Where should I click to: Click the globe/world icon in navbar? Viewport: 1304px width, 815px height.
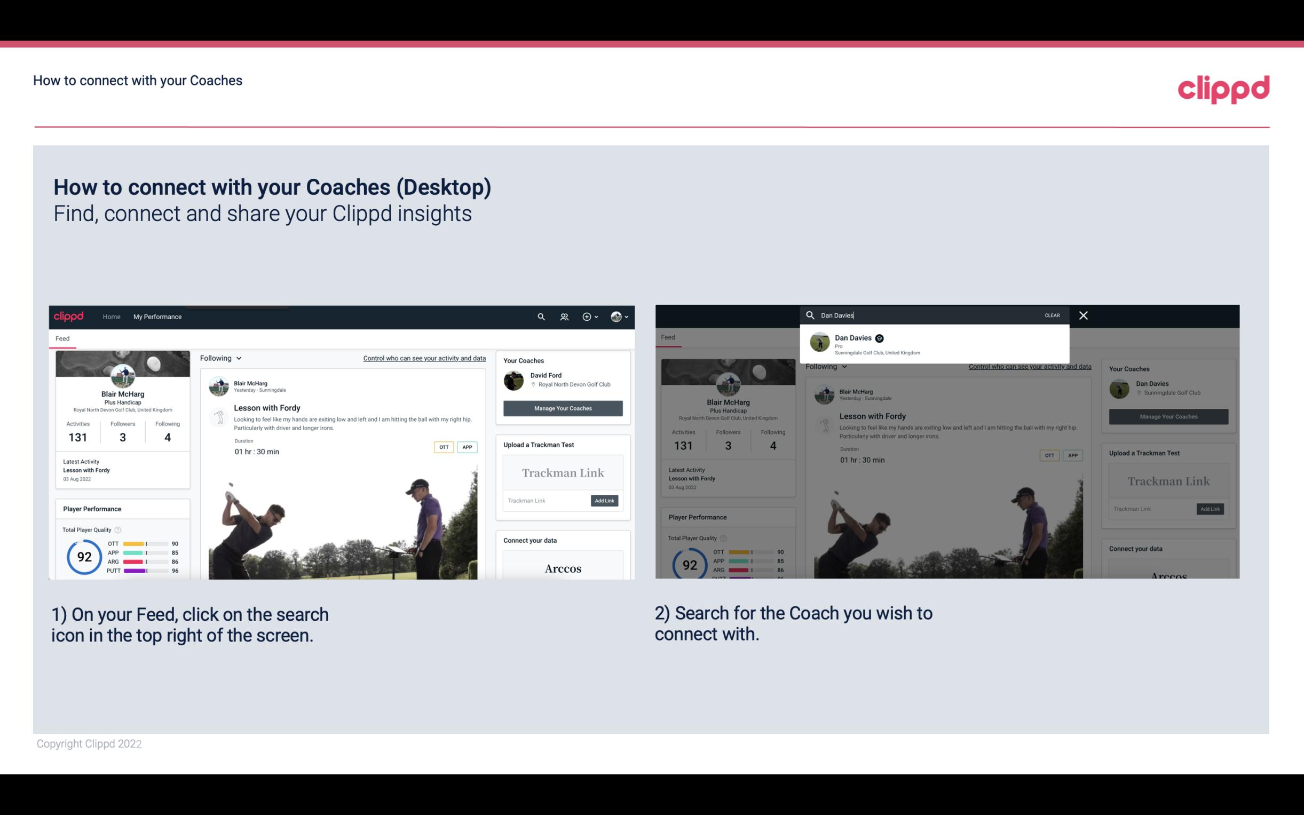(615, 316)
